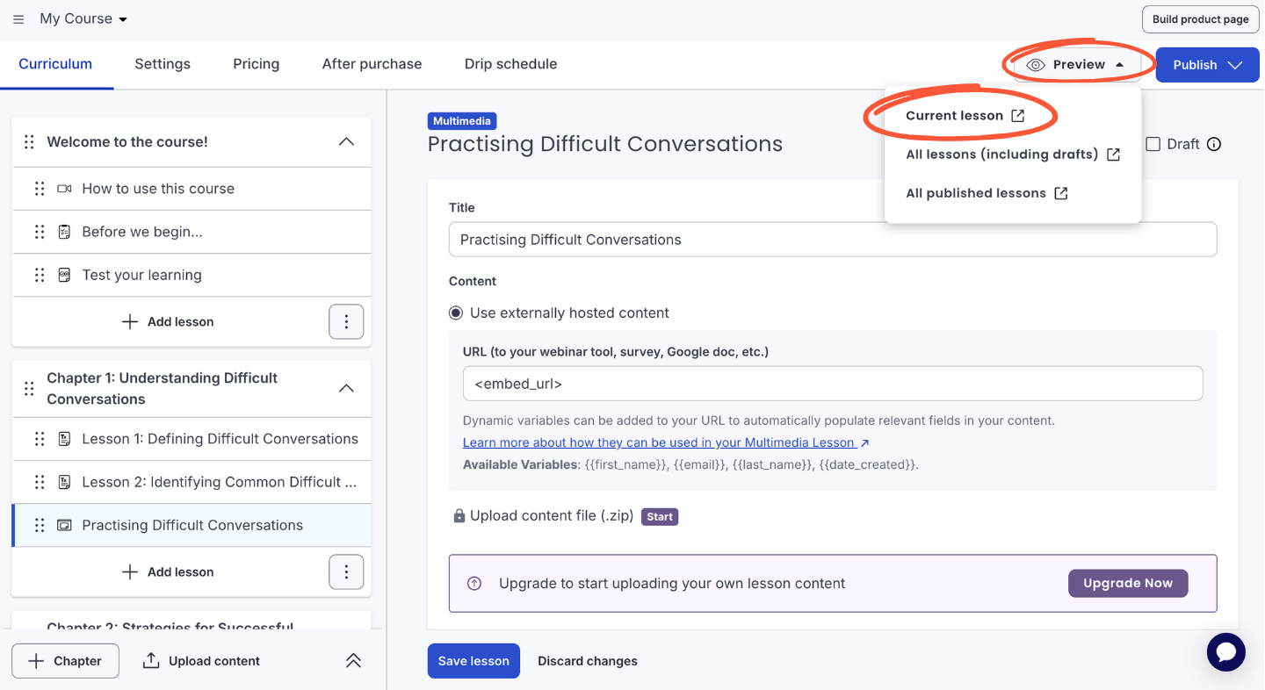The image size is (1265, 690).
Task: Collapse the Welcome to the course chapter
Action: pyautogui.click(x=346, y=142)
